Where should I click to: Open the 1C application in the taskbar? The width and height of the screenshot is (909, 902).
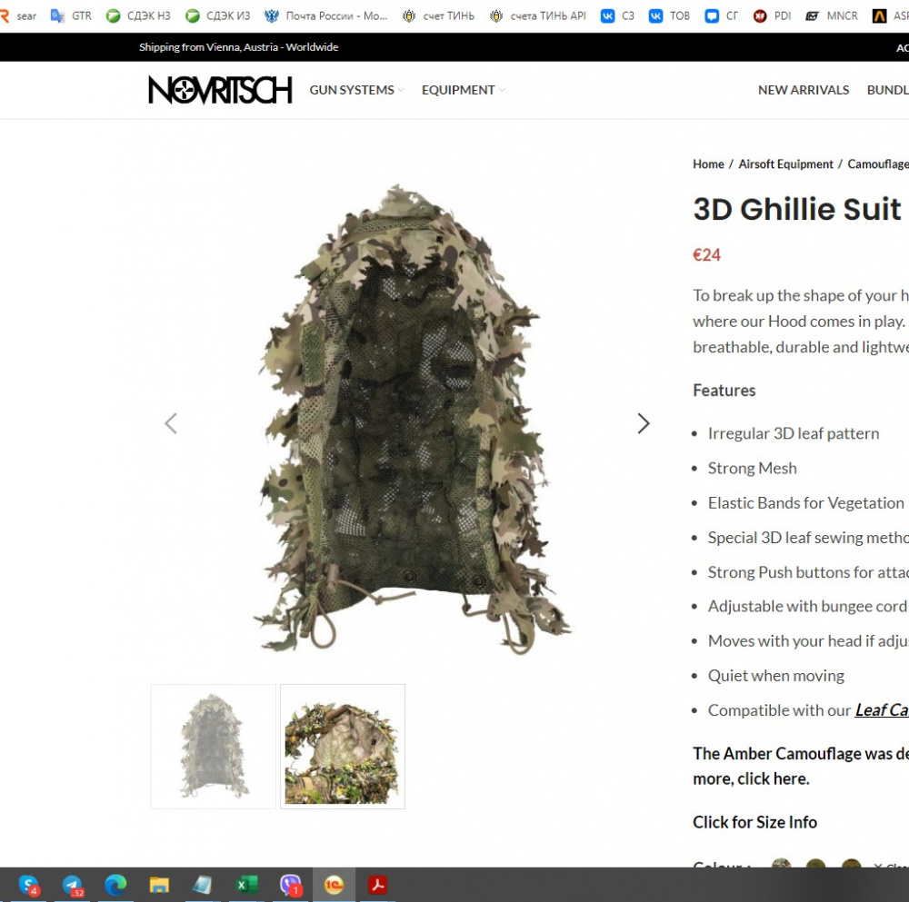334,885
